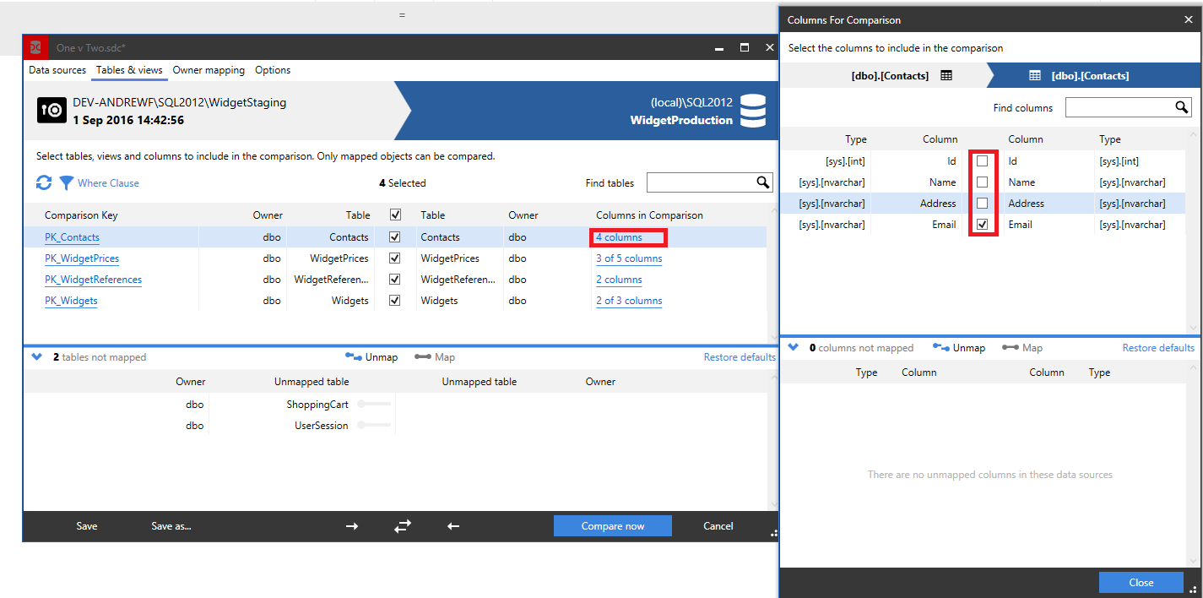Click the refresh icon beside Where Clause

click(44, 182)
